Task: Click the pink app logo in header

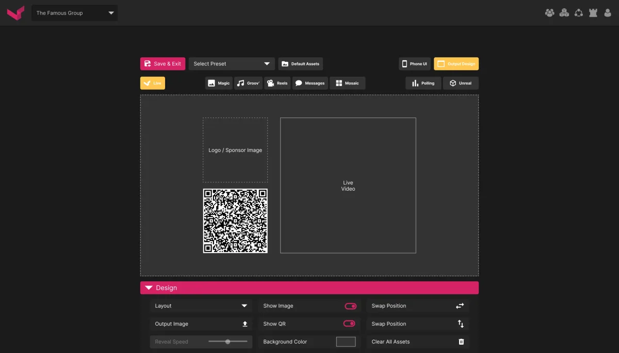Action: [x=15, y=13]
